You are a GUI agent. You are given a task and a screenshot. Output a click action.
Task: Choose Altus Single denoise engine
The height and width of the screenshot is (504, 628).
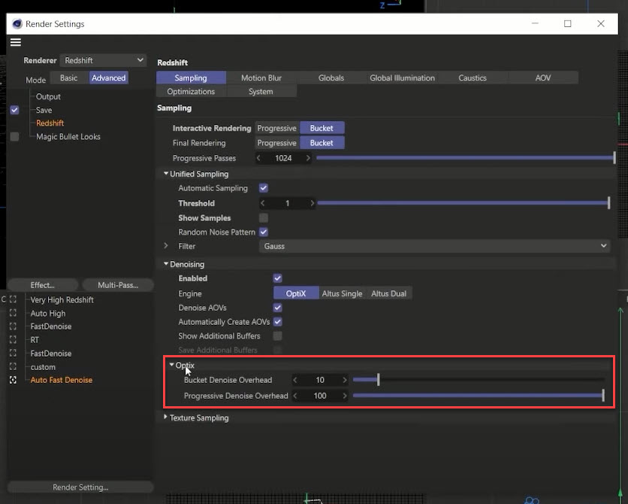coord(342,293)
